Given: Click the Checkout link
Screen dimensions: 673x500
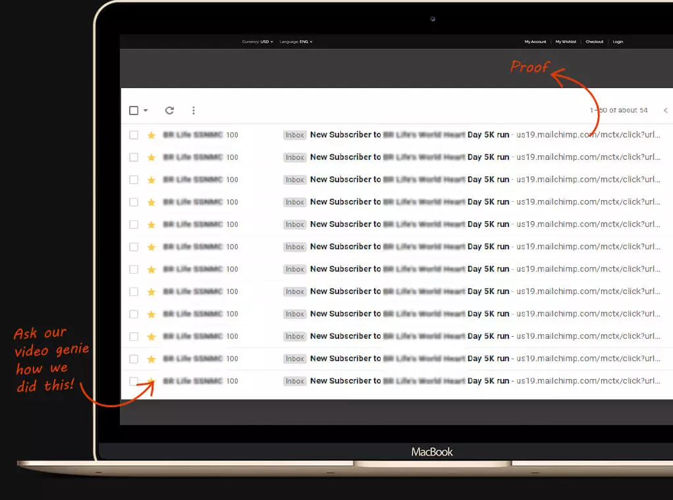Looking at the screenshot, I should tap(595, 42).
